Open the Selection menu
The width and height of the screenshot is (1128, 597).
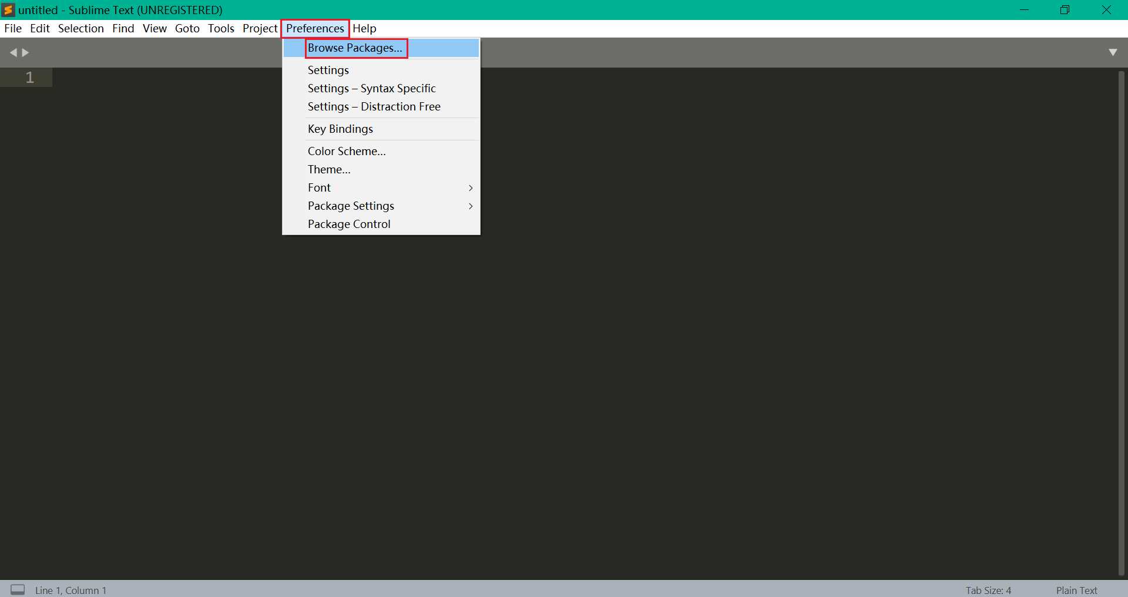point(81,28)
